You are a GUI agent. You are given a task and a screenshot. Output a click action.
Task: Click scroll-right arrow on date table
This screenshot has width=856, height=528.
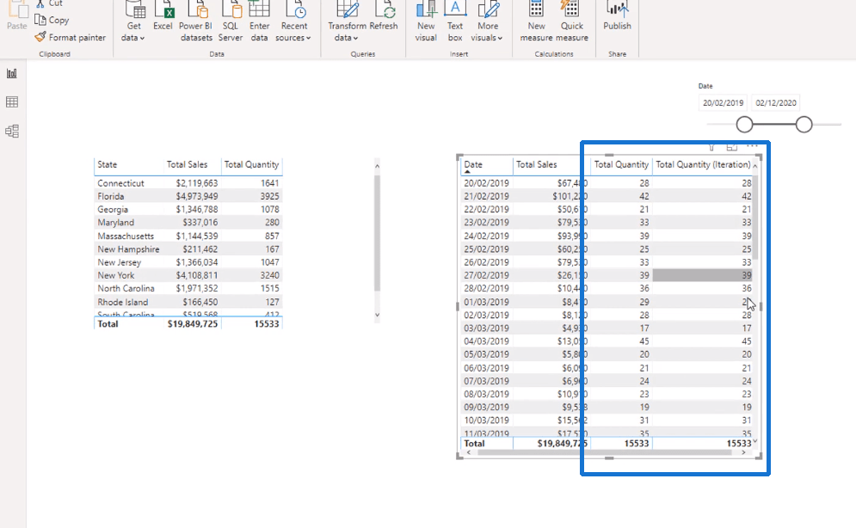tap(743, 452)
